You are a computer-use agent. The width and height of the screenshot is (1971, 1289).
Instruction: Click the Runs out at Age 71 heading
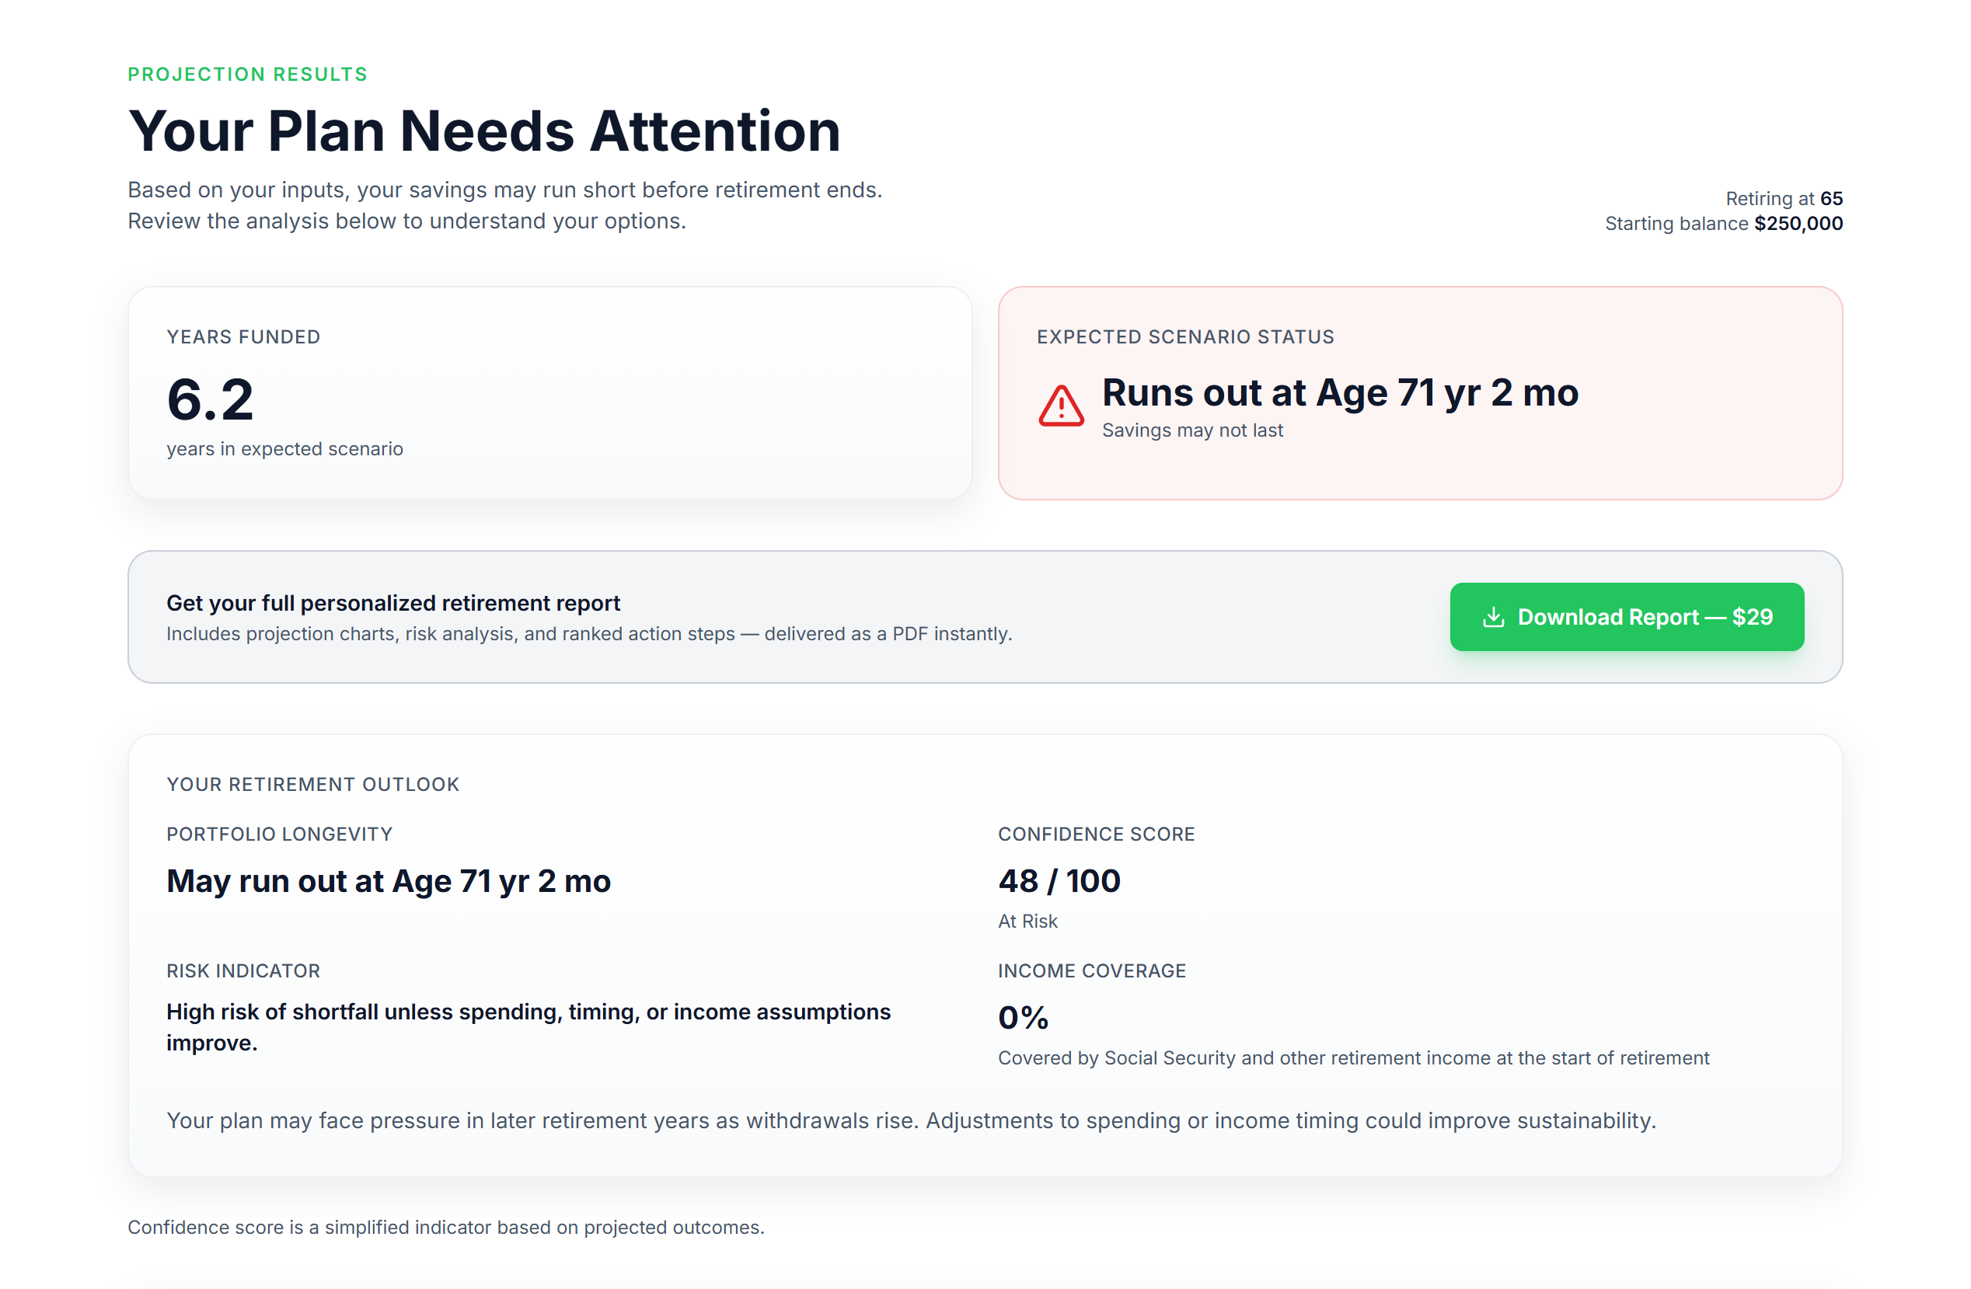1340,392
